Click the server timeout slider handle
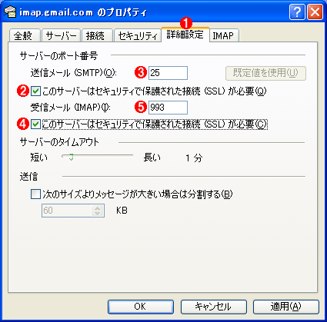This screenshot has width=327, height=322. tap(71, 157)
